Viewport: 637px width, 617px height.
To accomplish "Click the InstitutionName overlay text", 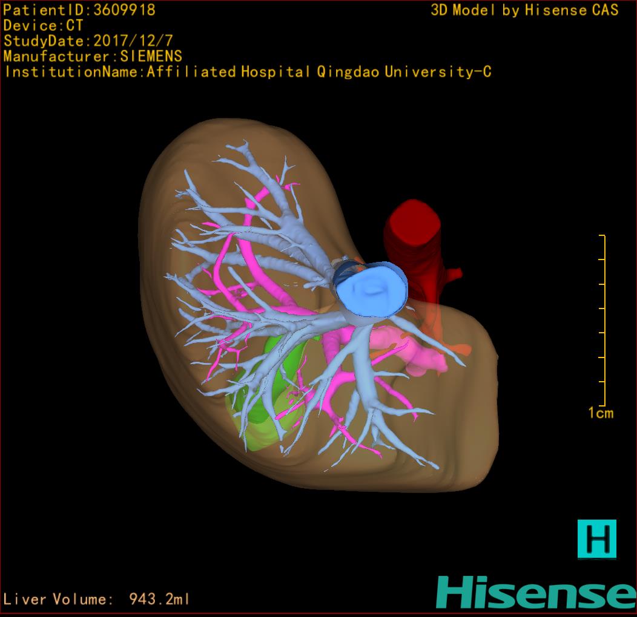I will pyautogui.click(x=247, y=72).
